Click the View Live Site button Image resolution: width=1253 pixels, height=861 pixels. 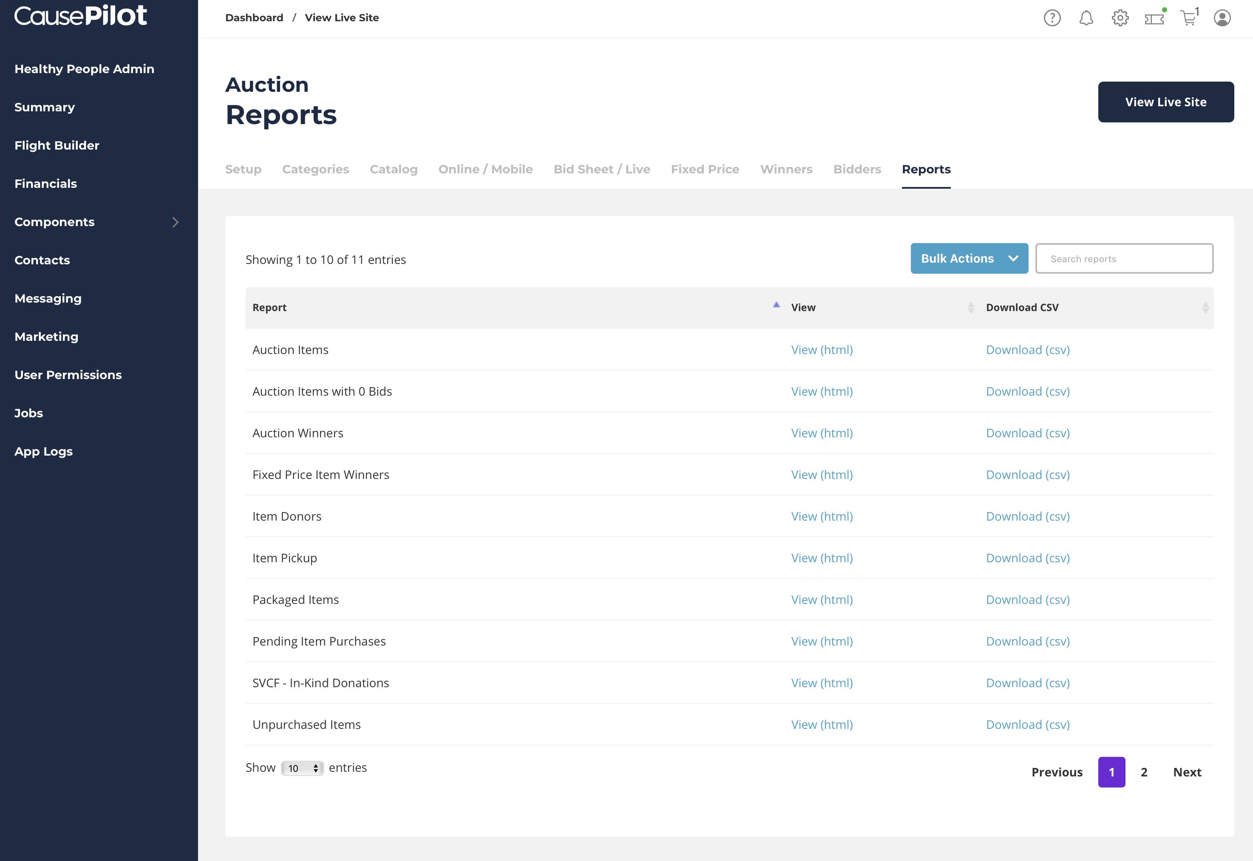[1165, 102]
